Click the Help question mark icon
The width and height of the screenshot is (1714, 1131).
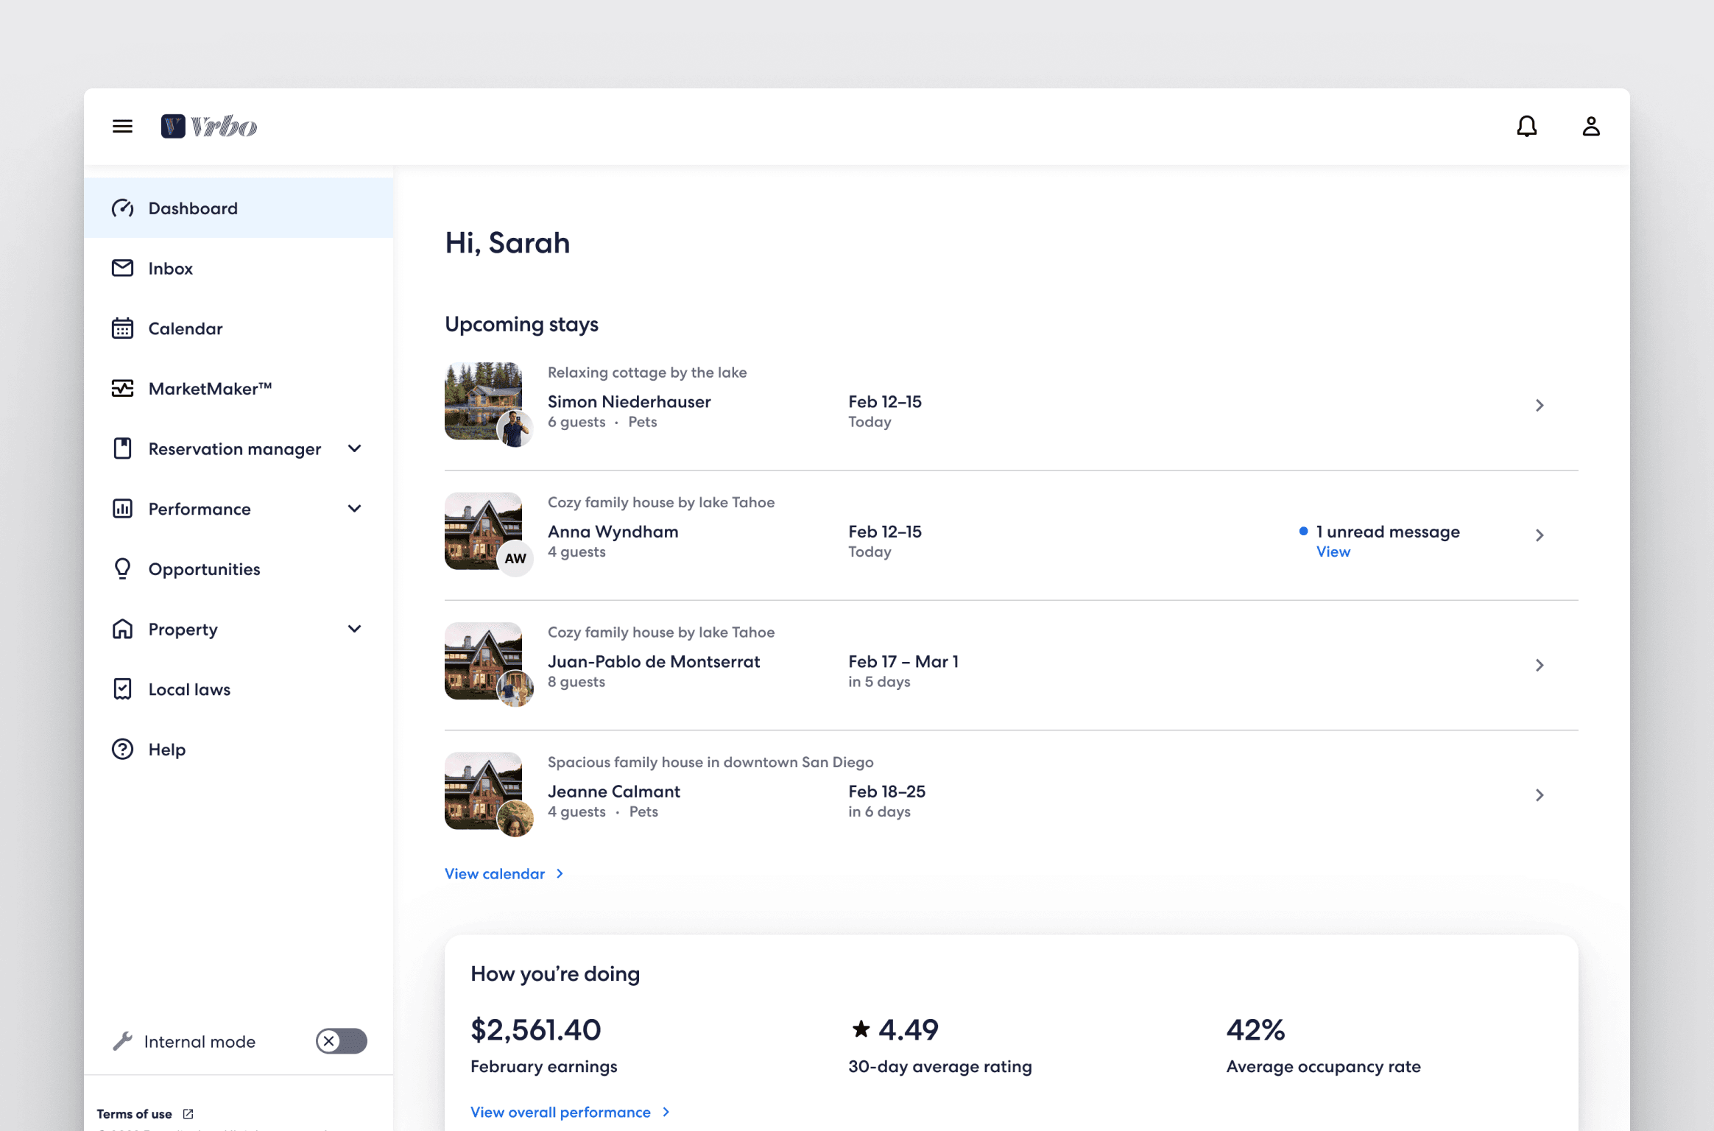[122, 749]
